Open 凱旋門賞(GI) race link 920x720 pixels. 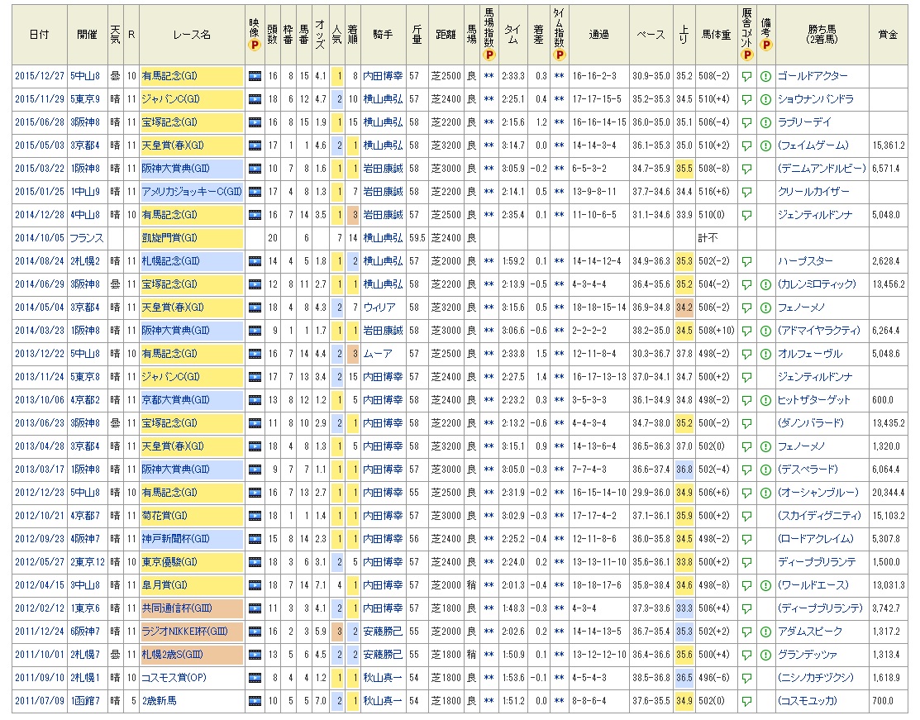coord(169,238)
